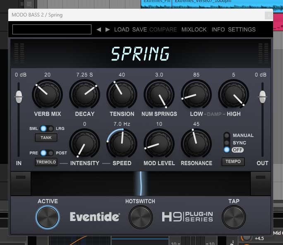This screenshot has width=283, height=245.
Task: Click the VERB MIX value 20
Action: click(47, 75)
